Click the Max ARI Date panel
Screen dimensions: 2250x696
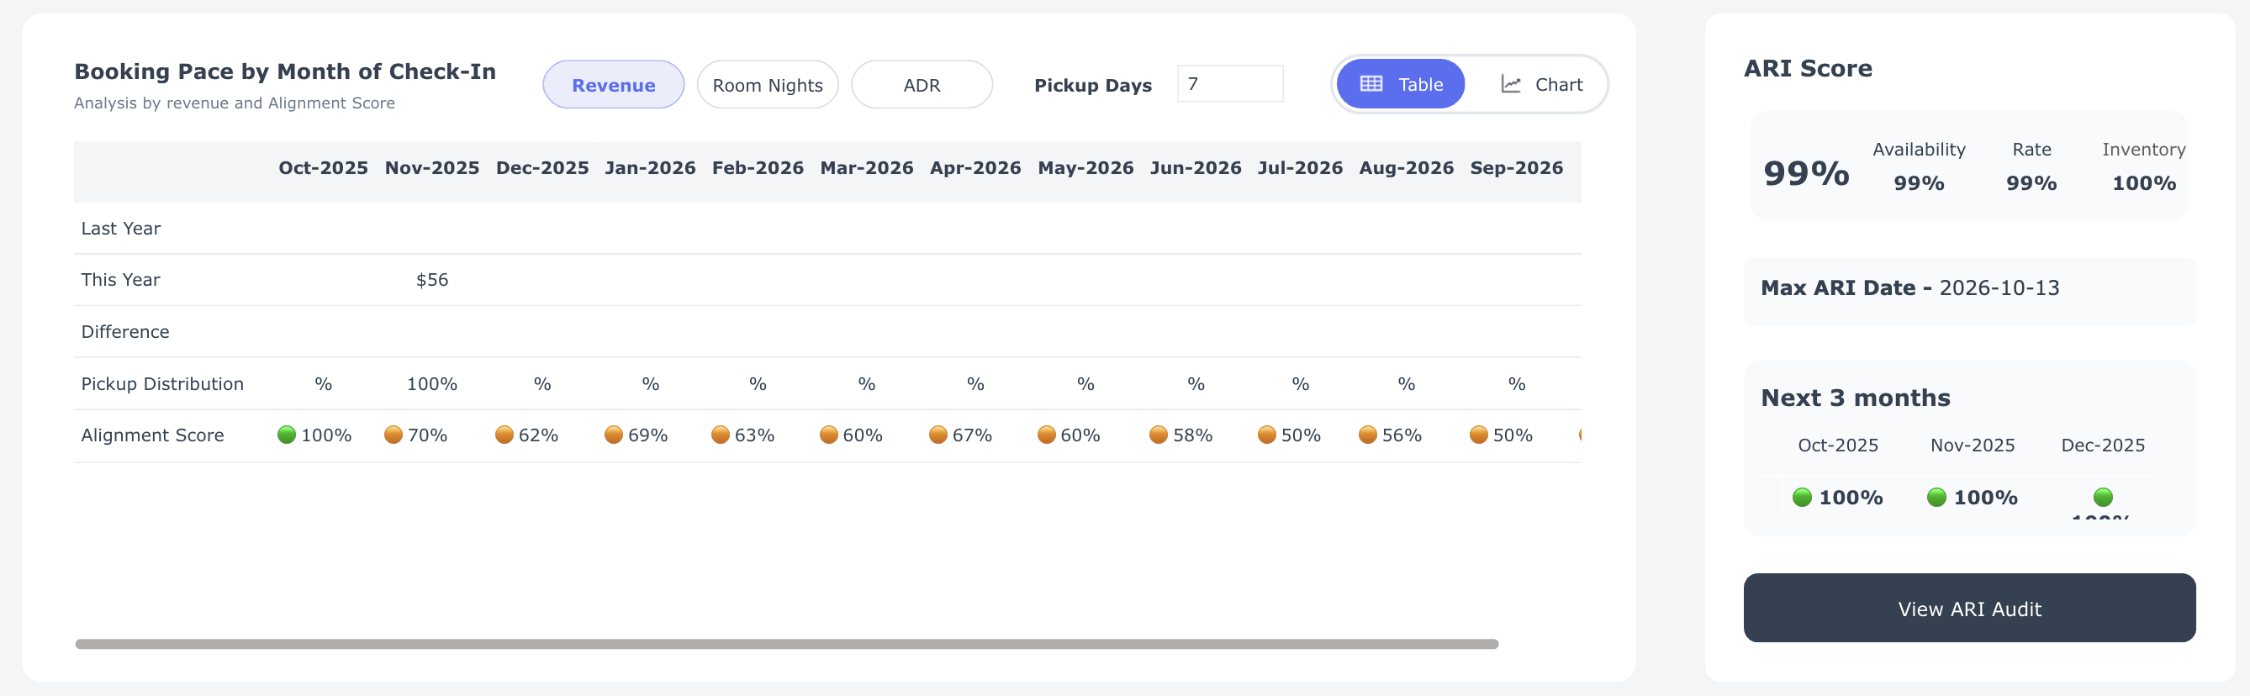coord(1969,288)
